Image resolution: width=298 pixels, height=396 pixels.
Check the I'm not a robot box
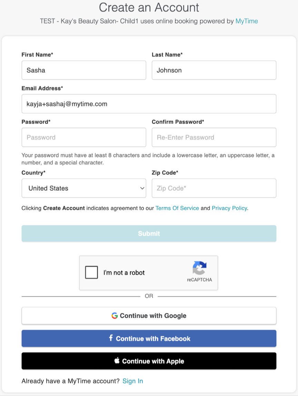[x=91, y=272]
